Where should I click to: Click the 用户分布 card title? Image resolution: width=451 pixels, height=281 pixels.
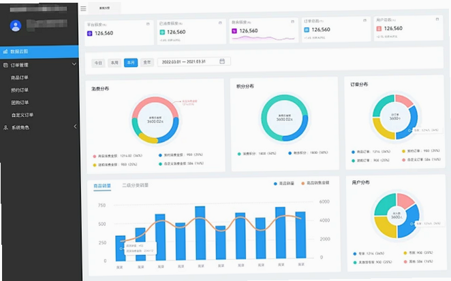coord(360,182)
